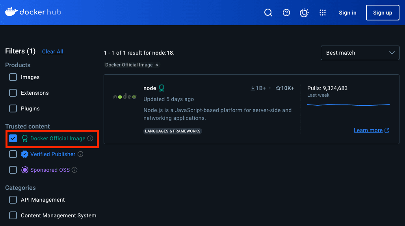Click the 'Last week' label
This screenshot has height=226, width=405.
tap(318, 95)
